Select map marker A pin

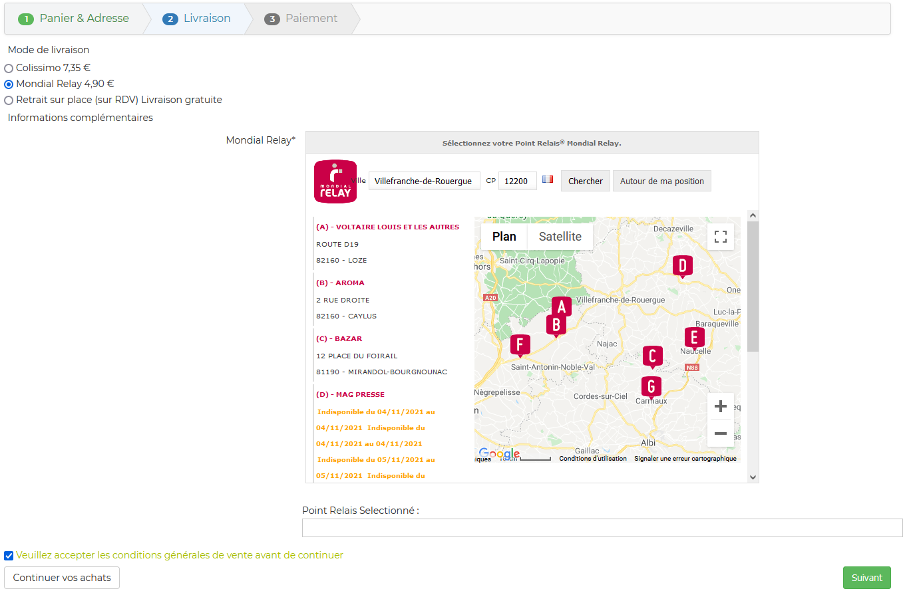562,306
